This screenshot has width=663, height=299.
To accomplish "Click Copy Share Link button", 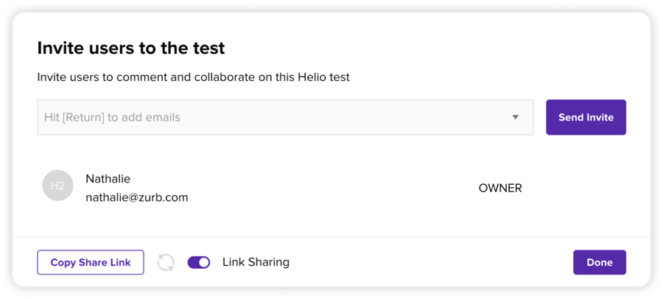I will click(x=91, y=263).
